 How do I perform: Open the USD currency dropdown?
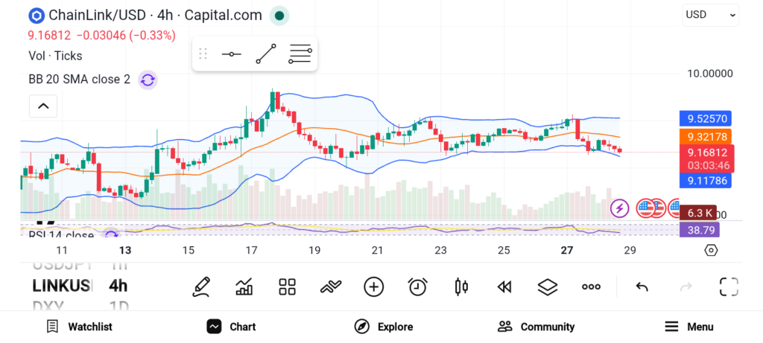point(710,14)
